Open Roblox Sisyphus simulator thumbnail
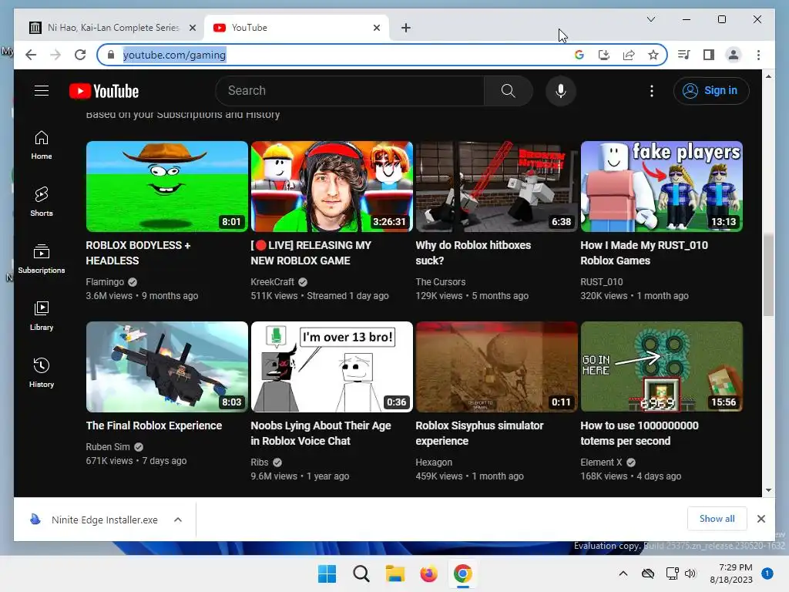Screen dimensions: 789x592 497,367
